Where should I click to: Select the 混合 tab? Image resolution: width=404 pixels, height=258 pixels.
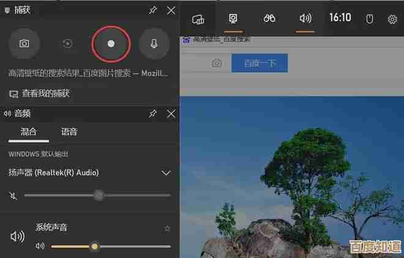tap(29, 131)
